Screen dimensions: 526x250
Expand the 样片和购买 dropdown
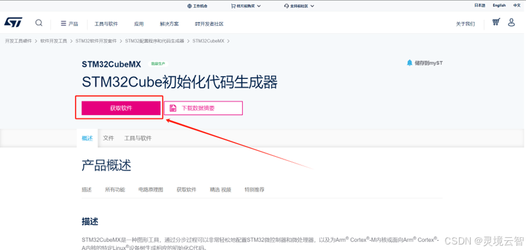(246, 5)
